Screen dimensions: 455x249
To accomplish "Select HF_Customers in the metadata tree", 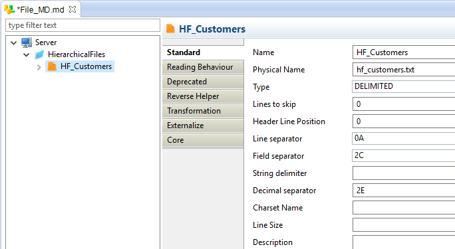I will point(86,66).
